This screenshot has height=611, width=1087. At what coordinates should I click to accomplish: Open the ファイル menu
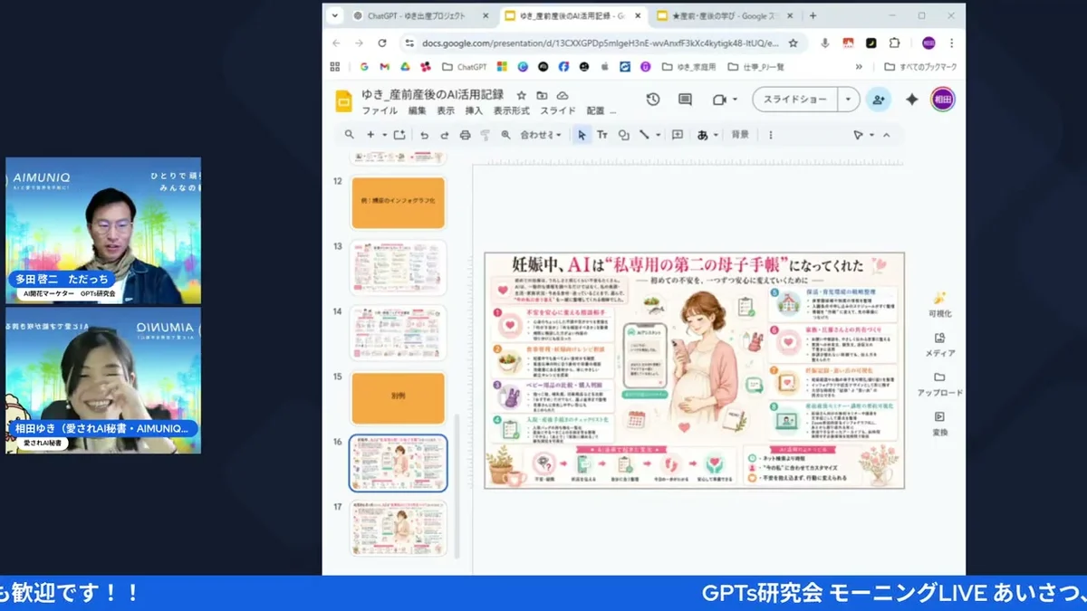tap(380, 111)
